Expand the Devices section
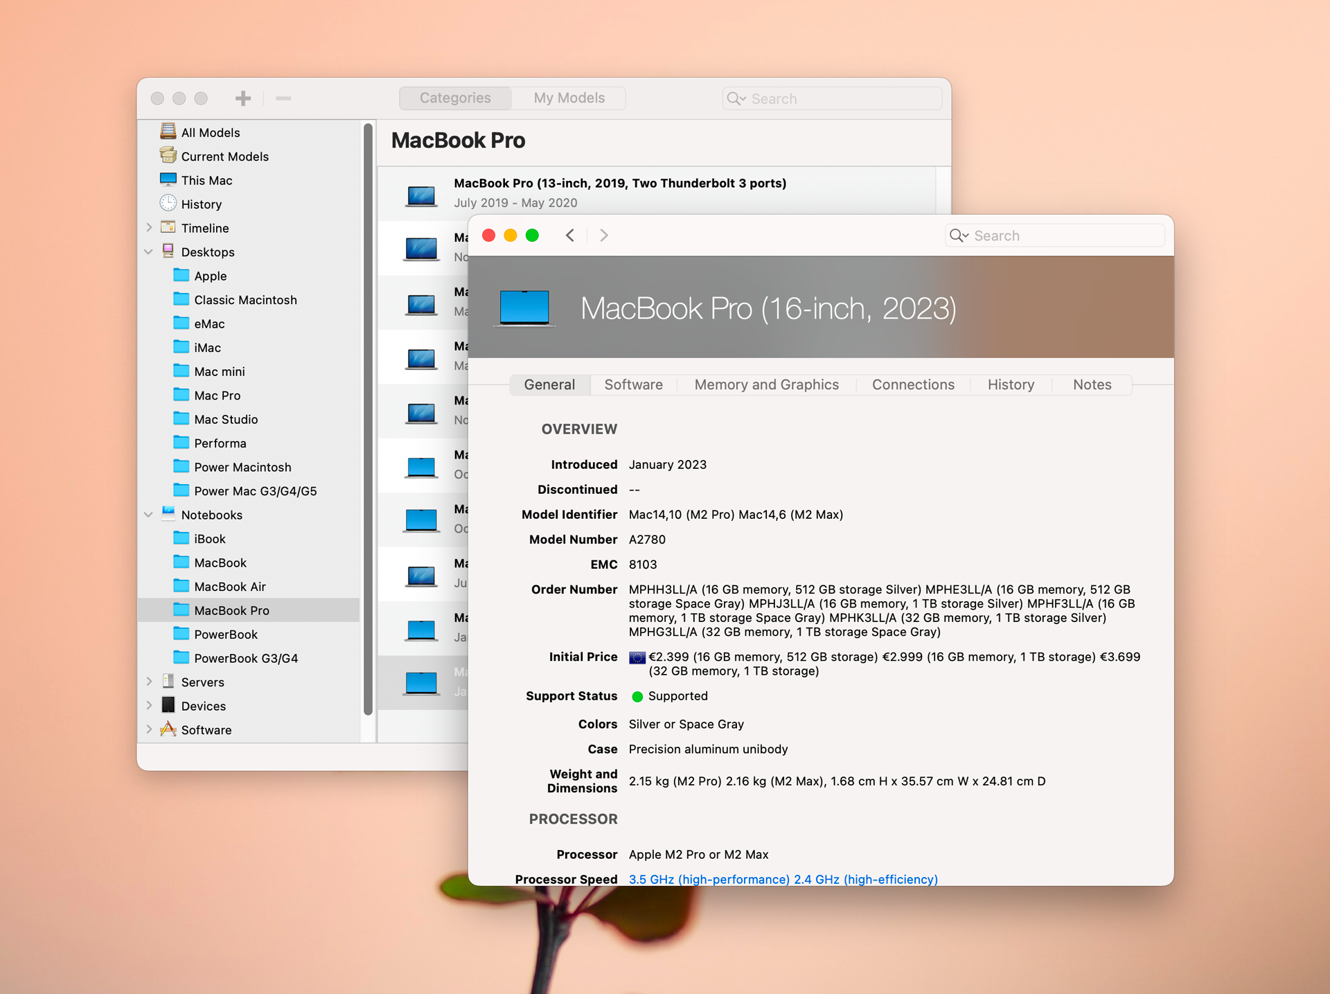Viewport: 1330px width, 994px height. pyautogui.click(x=149, y=705)
